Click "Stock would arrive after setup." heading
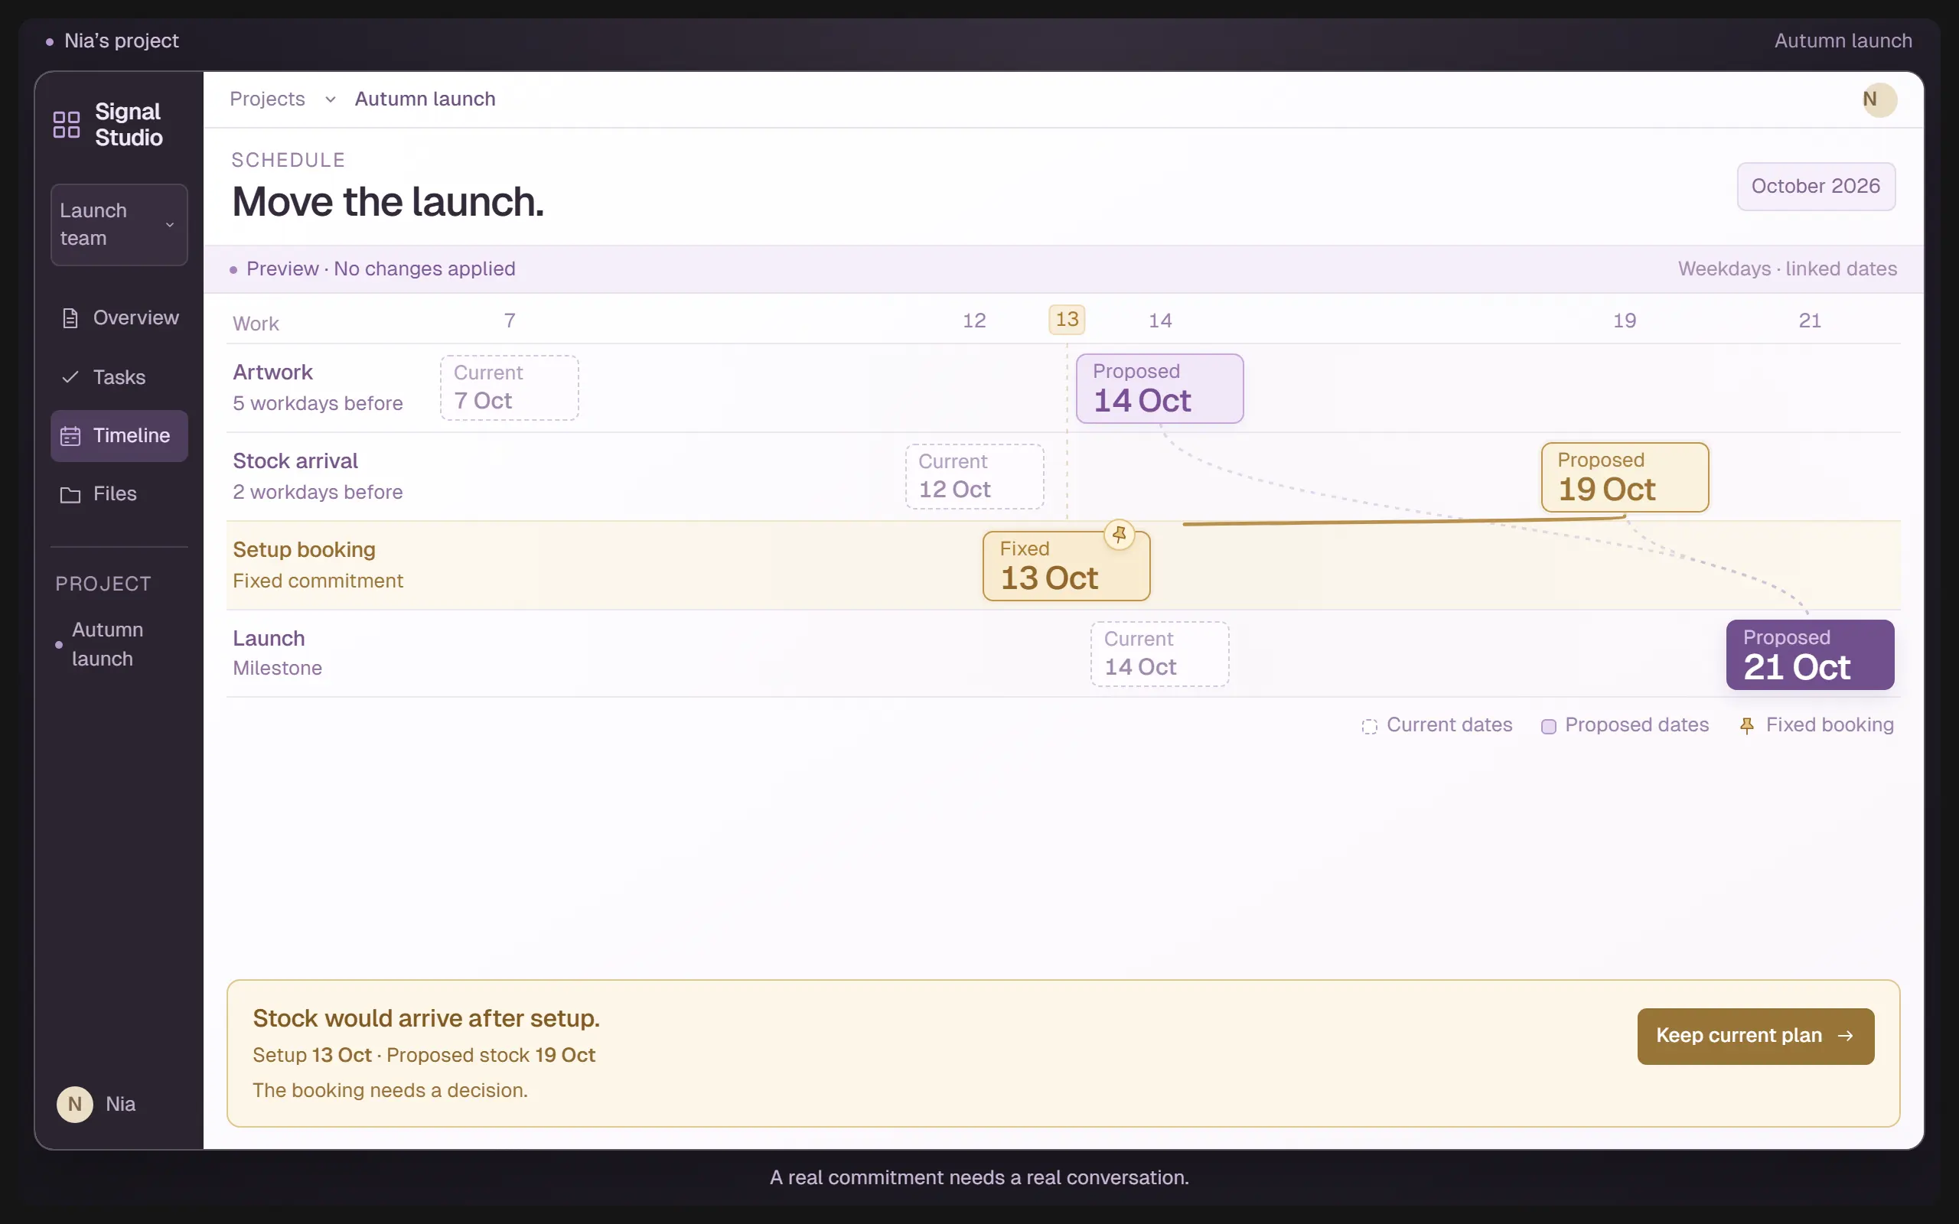1959x1224 pixels. (425, 1018)
